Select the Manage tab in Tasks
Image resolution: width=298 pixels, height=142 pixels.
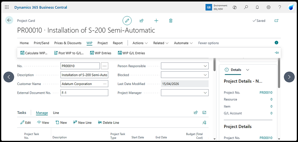(42, 113)
